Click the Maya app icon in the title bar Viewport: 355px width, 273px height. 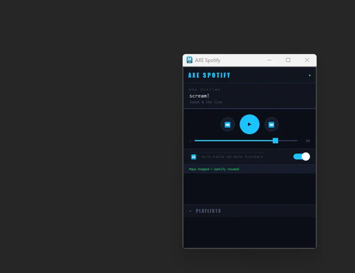point(190,60)
